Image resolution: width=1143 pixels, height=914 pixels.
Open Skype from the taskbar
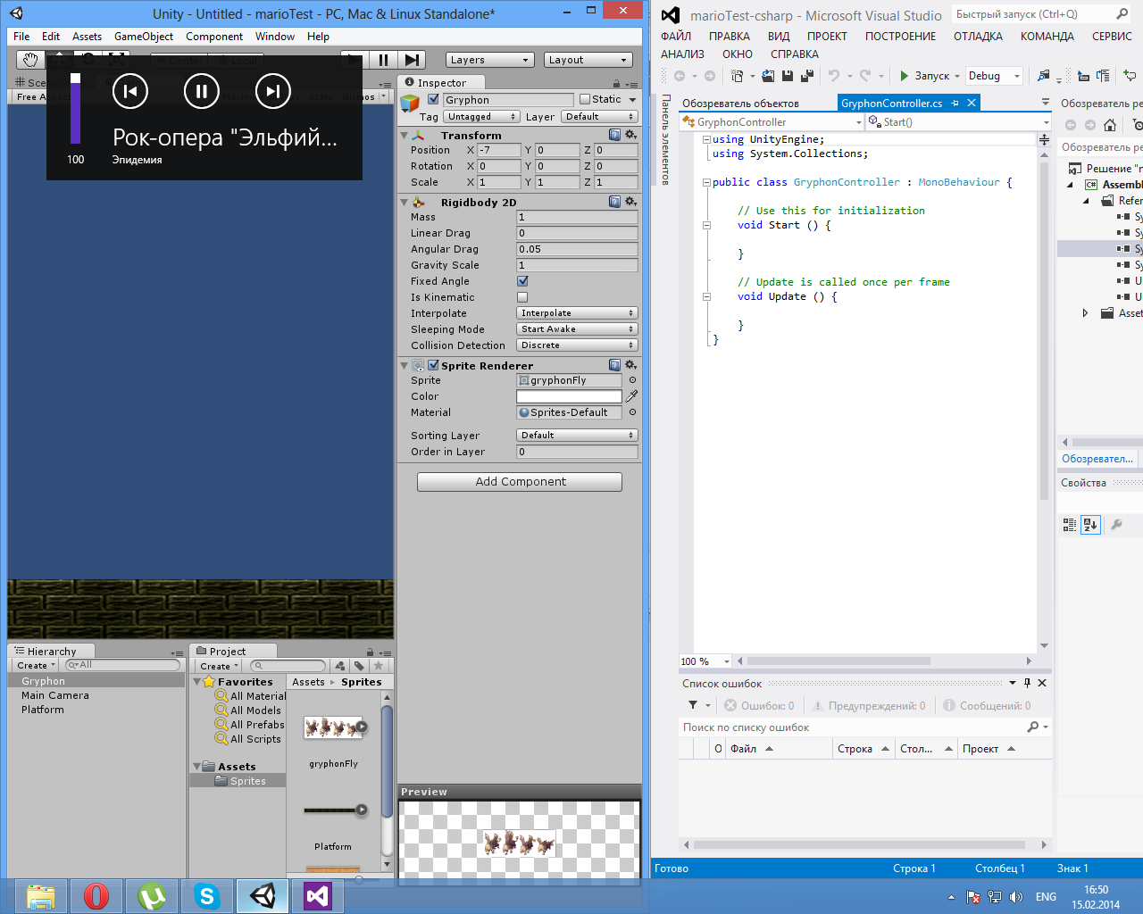tap(207, 896)
